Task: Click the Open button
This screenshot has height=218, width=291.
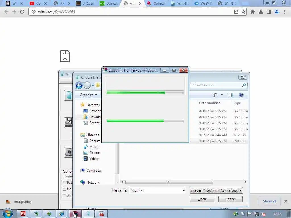Action: click(x=202, y=199)
